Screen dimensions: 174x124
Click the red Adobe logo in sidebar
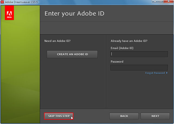[9, 13]
